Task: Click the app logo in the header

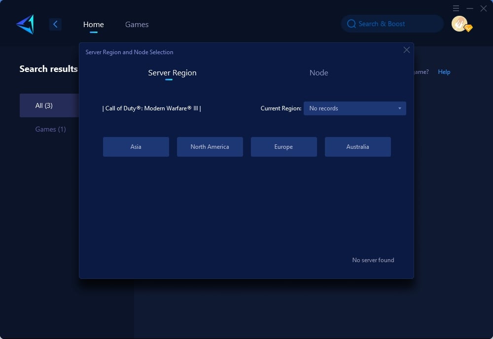Action: [25, 24]
